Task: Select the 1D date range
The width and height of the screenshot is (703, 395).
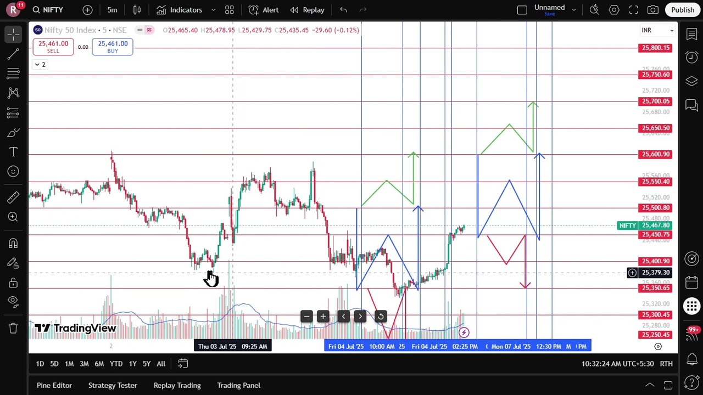Action: pos(40,364)
